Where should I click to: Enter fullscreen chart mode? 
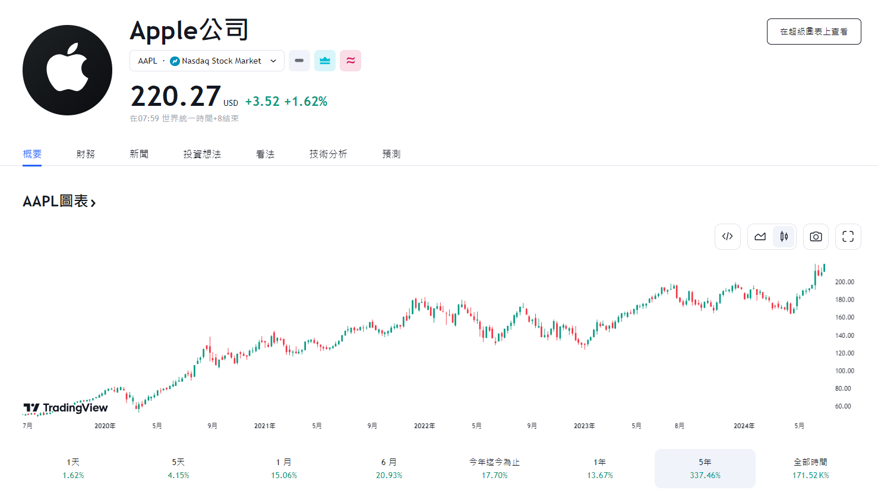tap(848, 236)
